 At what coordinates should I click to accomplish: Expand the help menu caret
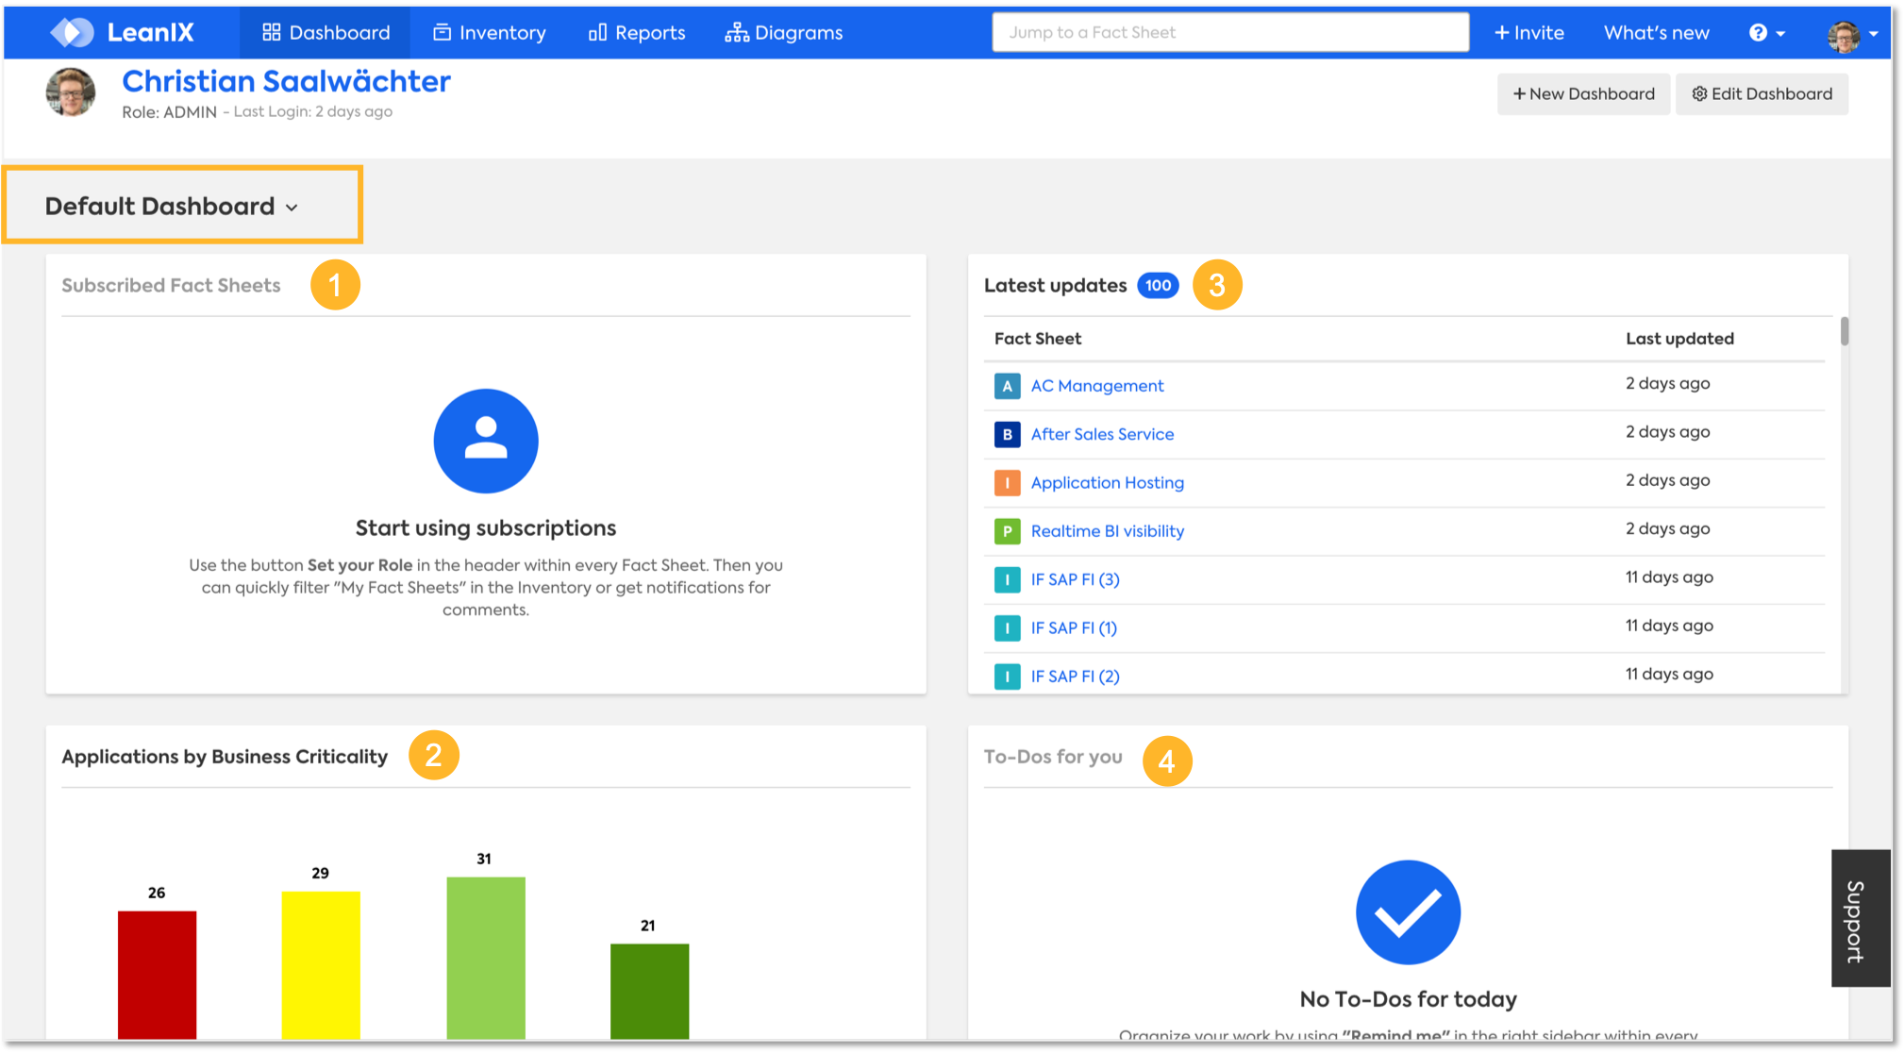pos(1780,34)
